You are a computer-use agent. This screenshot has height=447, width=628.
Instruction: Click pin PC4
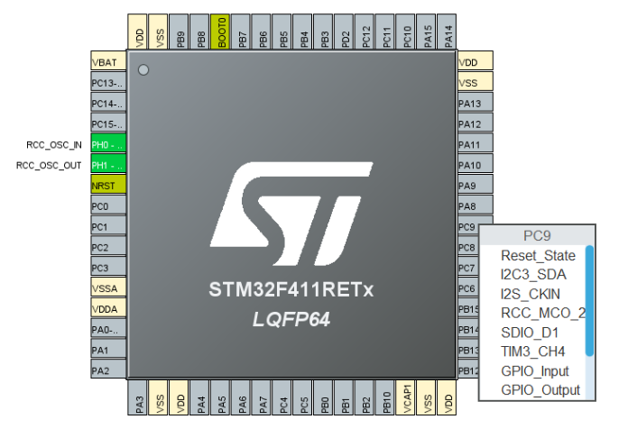tap(282, 397)
